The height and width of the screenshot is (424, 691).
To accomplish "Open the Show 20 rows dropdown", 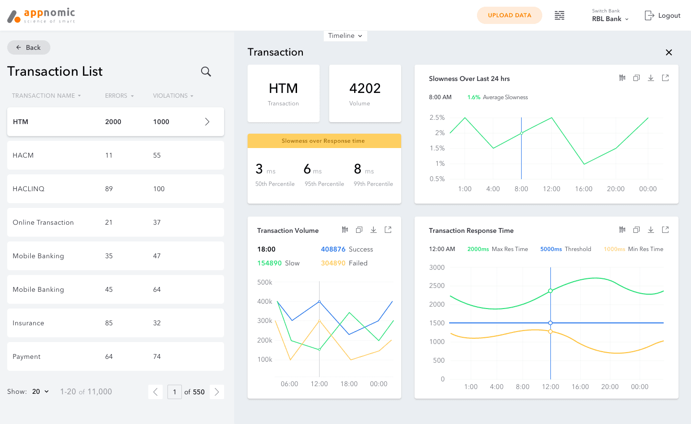I will point(40,391).
